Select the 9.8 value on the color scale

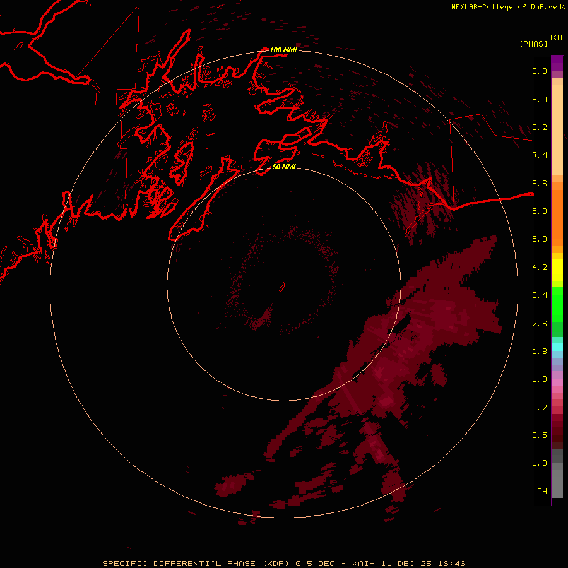point(540,71)
